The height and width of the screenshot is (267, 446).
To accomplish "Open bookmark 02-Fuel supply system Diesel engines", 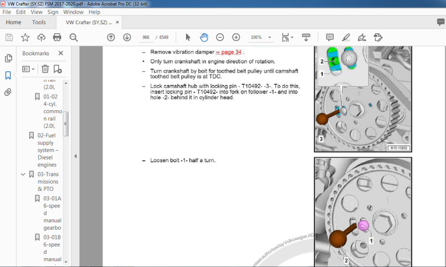I will (48, 150).
